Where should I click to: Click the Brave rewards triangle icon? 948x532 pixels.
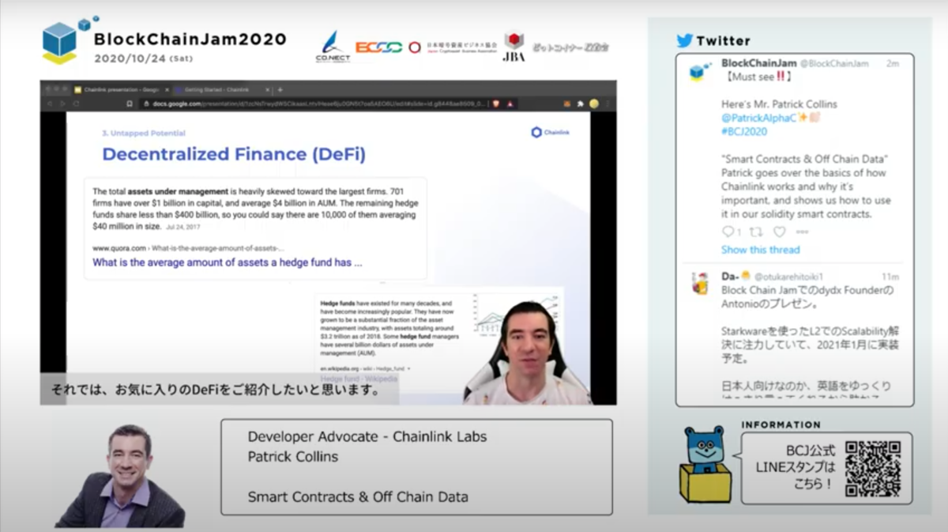[x=510, y=104]
